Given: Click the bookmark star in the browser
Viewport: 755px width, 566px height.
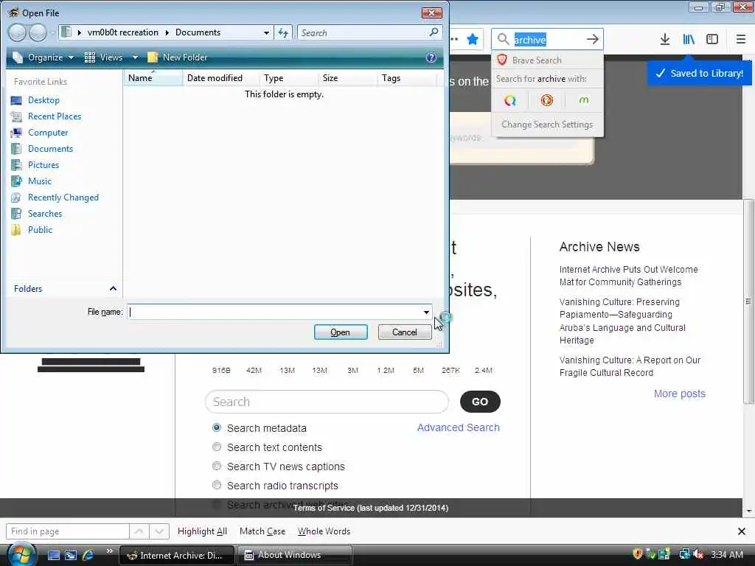Looking at the screenshot, I should coord(473,40).
